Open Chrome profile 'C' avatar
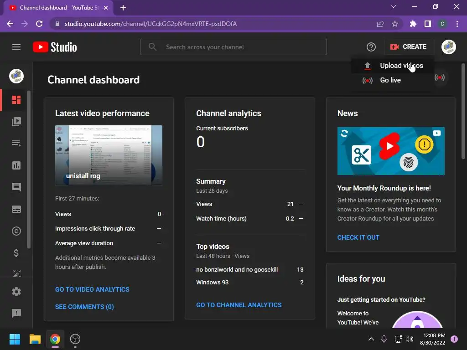 [x=442, y=24]
